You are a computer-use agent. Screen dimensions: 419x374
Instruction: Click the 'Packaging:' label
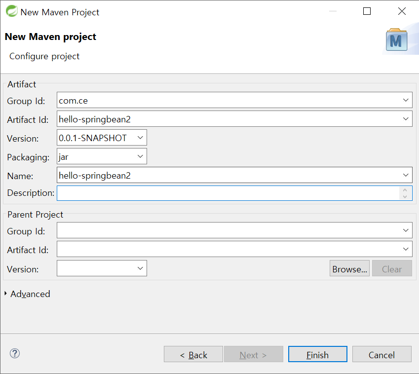[x=28, y=157]
